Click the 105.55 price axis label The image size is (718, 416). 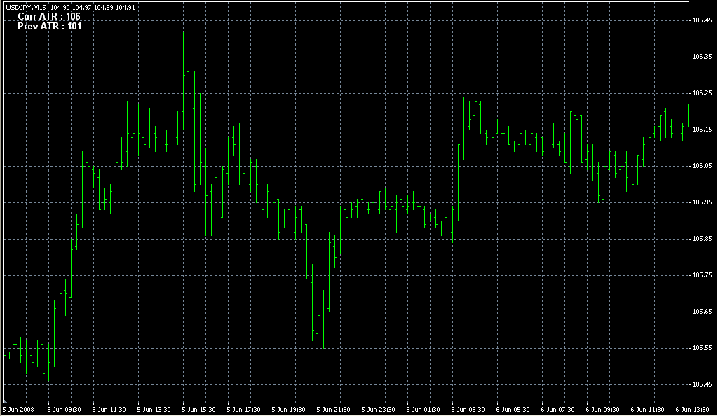(x=703, y=348)
